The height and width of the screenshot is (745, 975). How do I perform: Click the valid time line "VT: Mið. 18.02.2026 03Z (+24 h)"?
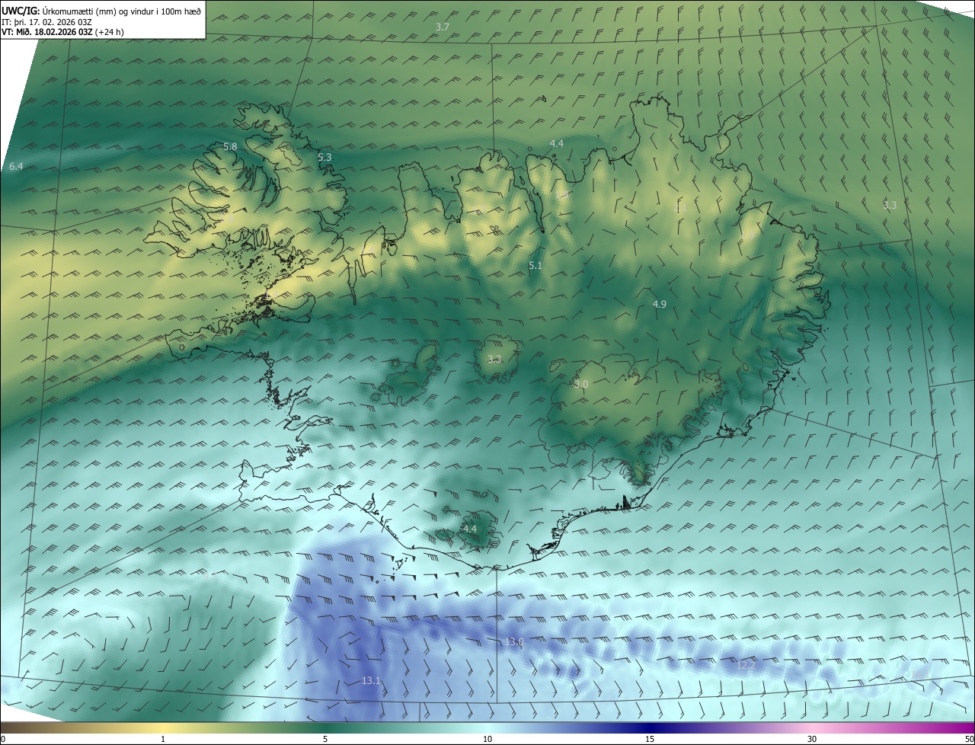click(62, 32)
